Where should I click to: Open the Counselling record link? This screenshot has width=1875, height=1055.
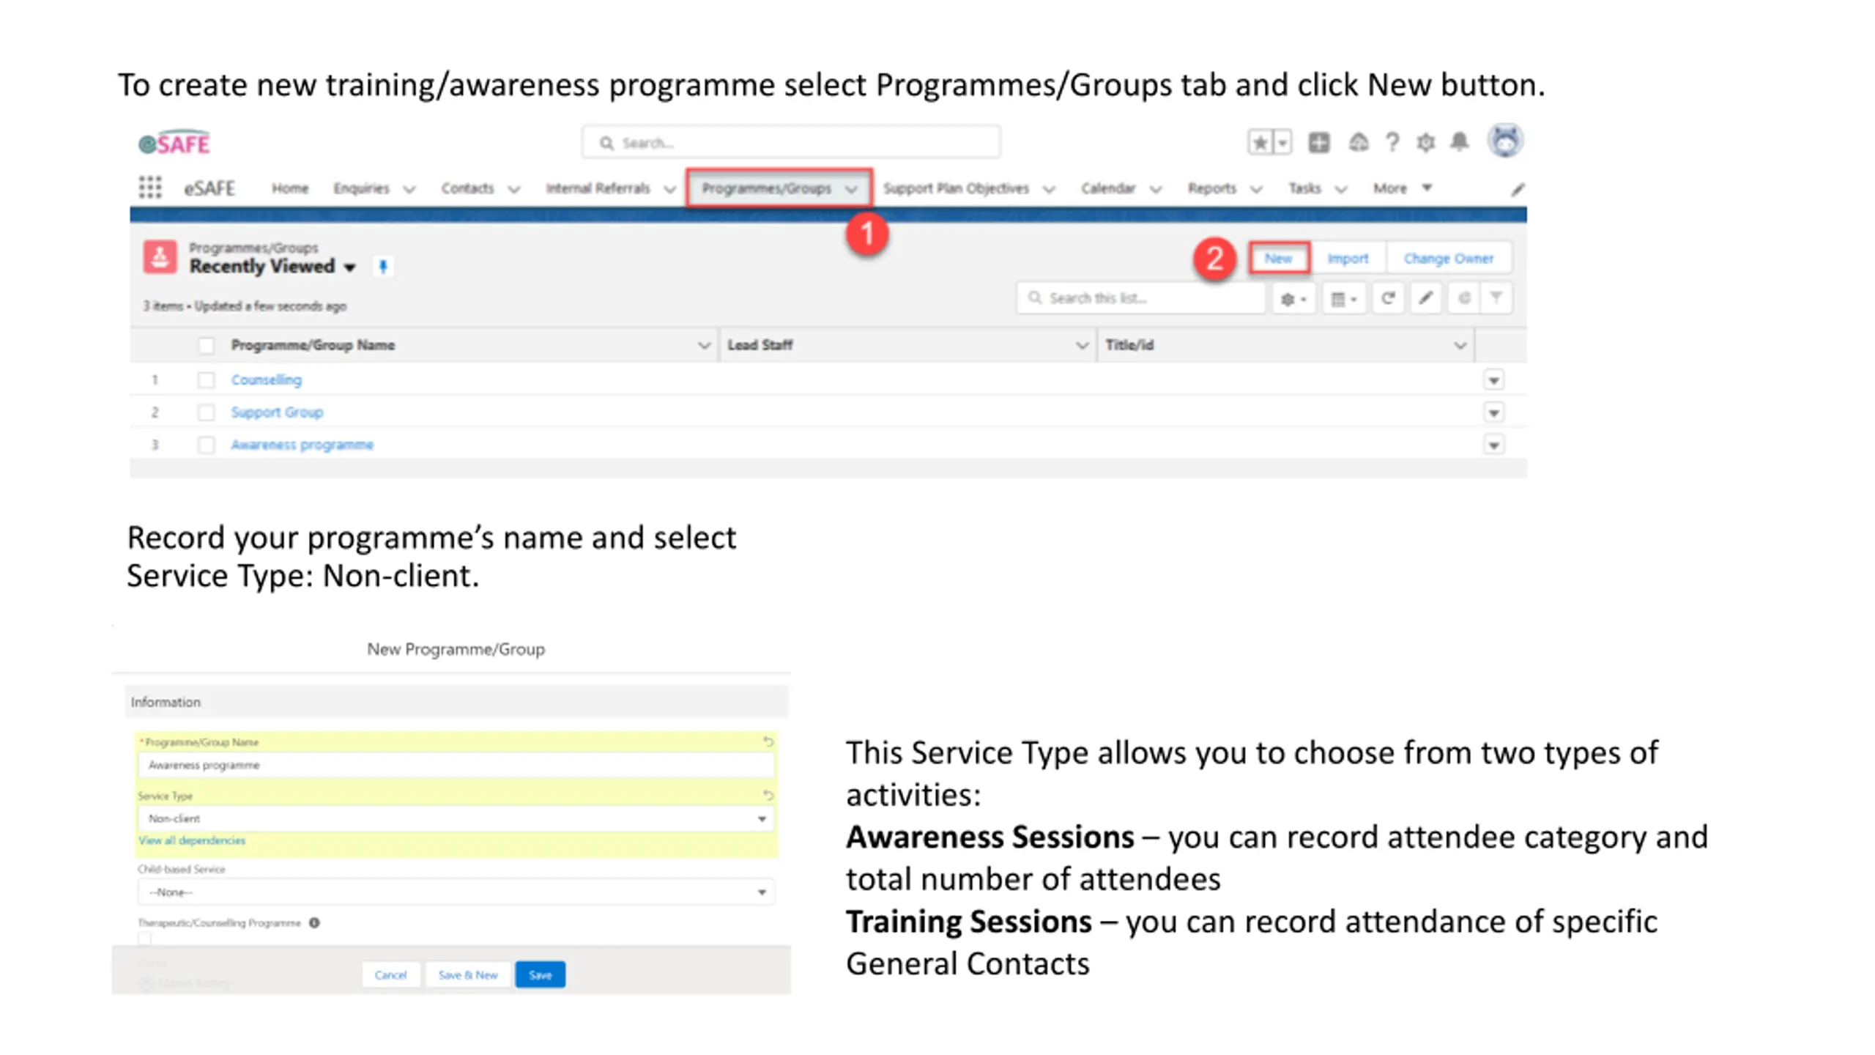point(267,380)
